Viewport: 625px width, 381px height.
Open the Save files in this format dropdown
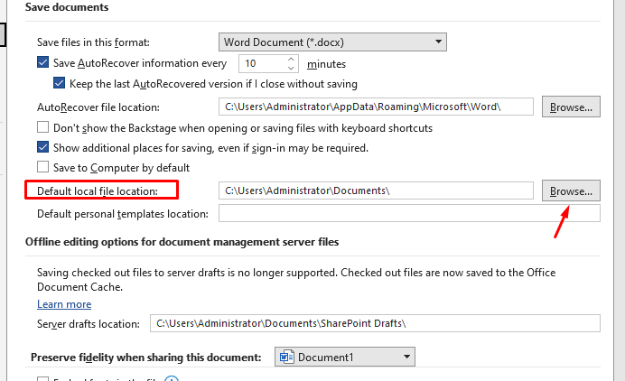tap(332, 42)
